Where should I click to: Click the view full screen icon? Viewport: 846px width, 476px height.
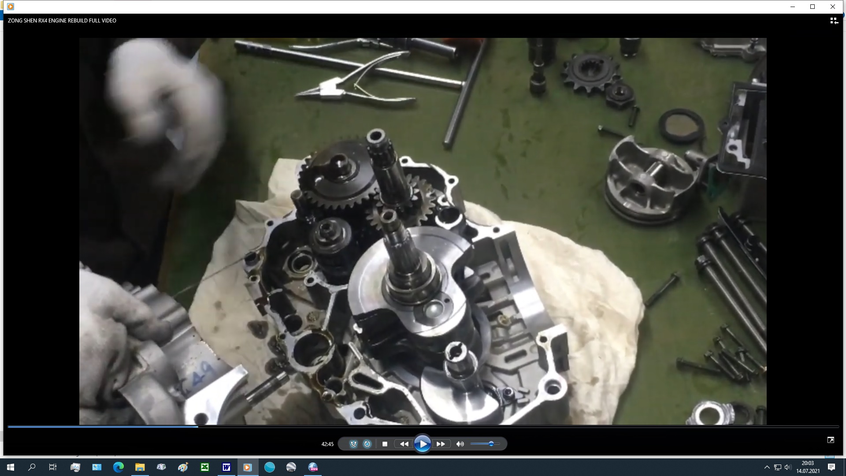(x=831, y=440)
